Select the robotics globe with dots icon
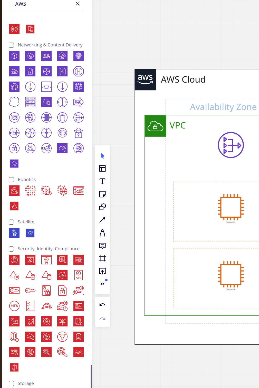259x388 pixels. [62, 191]
